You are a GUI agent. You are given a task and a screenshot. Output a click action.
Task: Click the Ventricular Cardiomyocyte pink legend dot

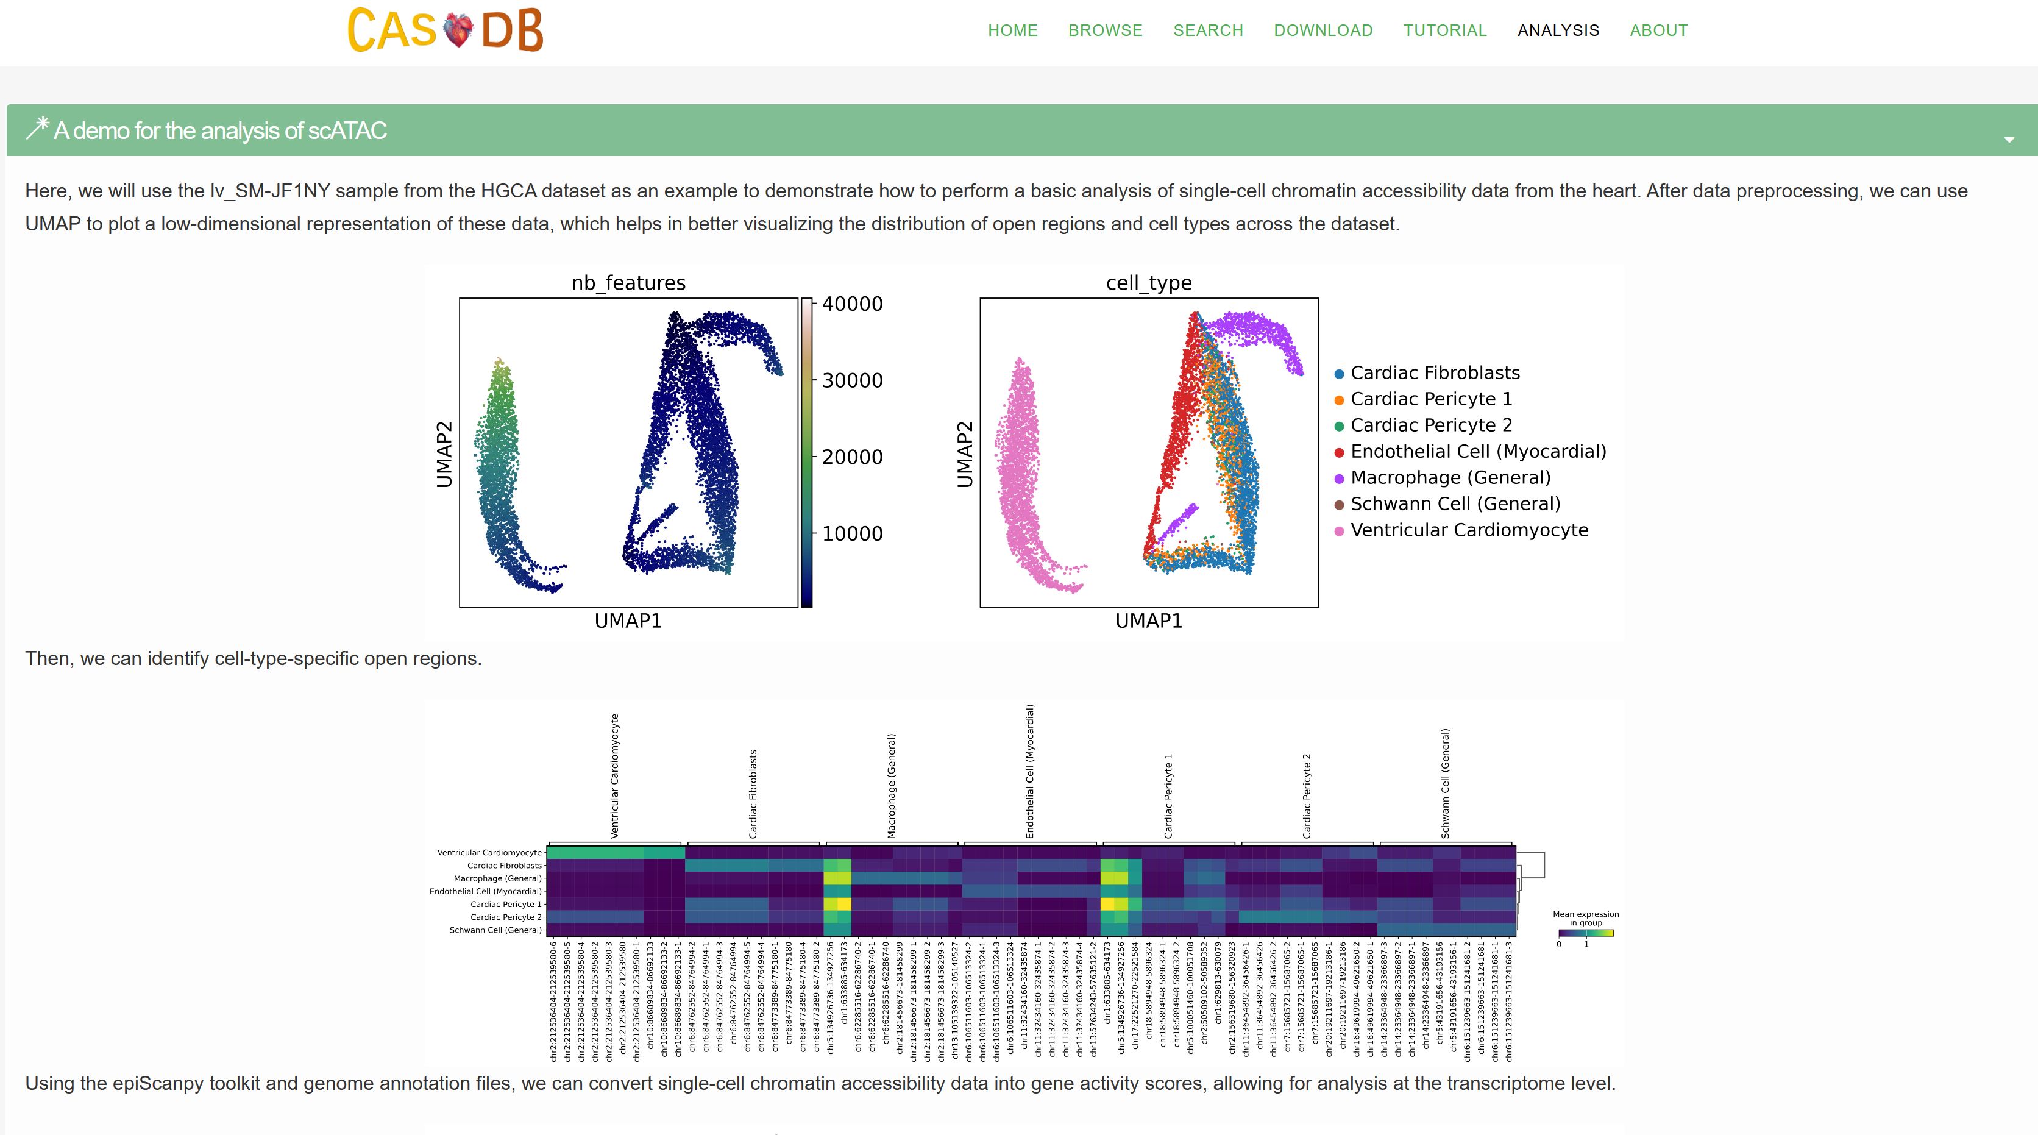[x=1338, y=531]
